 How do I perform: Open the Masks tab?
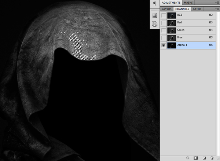point(188,3)
